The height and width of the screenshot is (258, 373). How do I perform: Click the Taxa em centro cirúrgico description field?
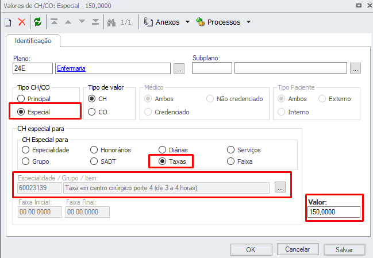tap(166, 188)
